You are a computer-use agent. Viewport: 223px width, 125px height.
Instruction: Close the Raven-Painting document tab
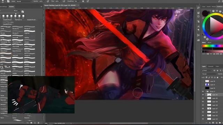[x=78, y=5]
